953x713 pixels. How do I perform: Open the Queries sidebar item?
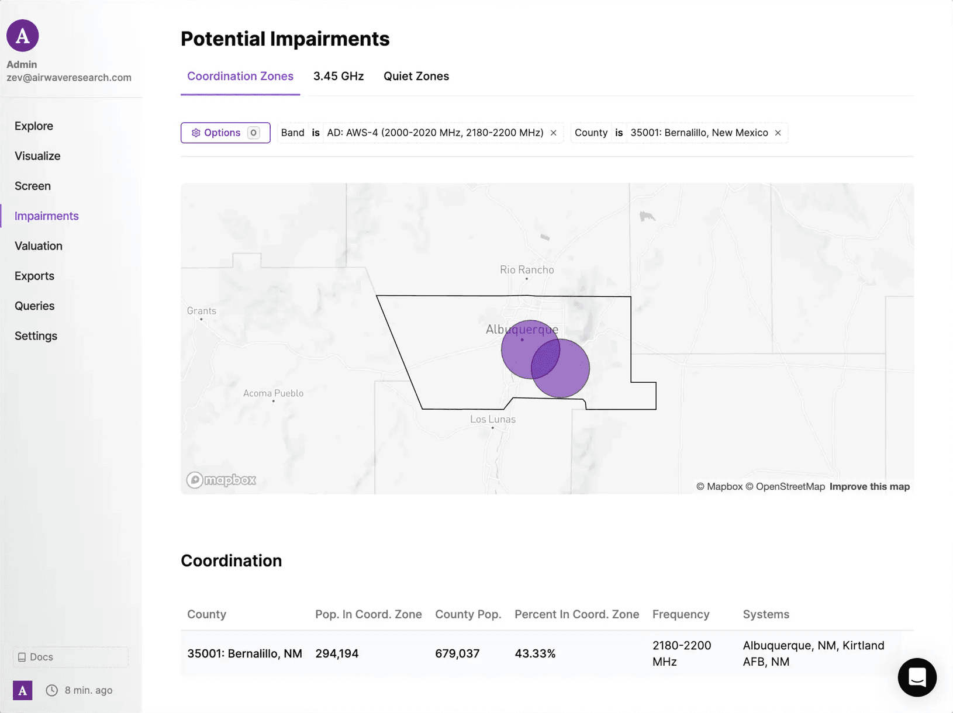coord(34,306)
